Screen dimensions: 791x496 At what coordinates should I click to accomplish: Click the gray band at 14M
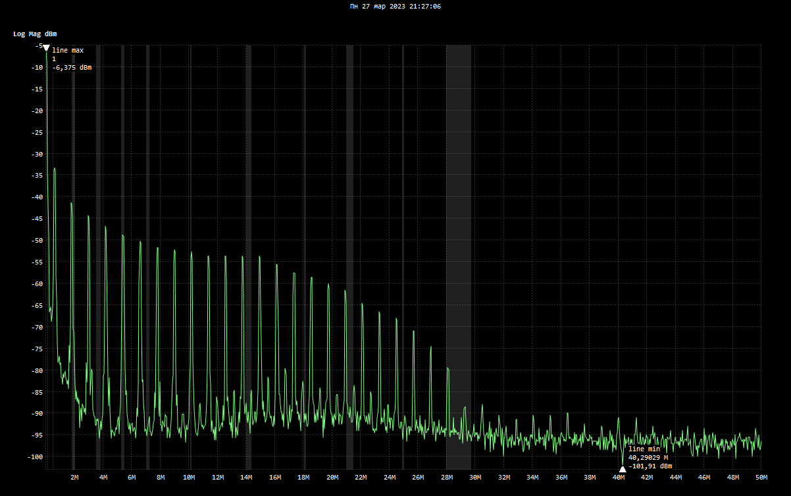[249, 257]
